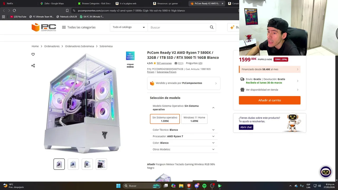
Task: Select Sin Sistema operativo 1.599€ option
Action: (165, 119)
